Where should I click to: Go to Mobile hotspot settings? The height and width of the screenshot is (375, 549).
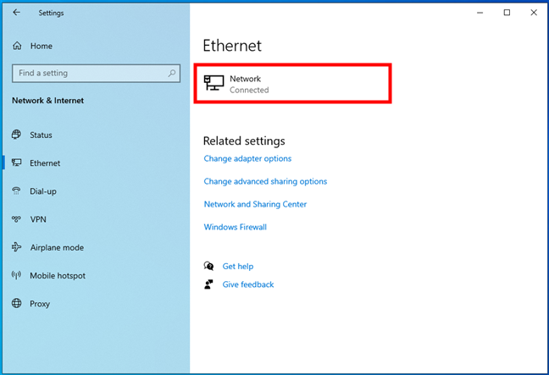tap(58, 276)
